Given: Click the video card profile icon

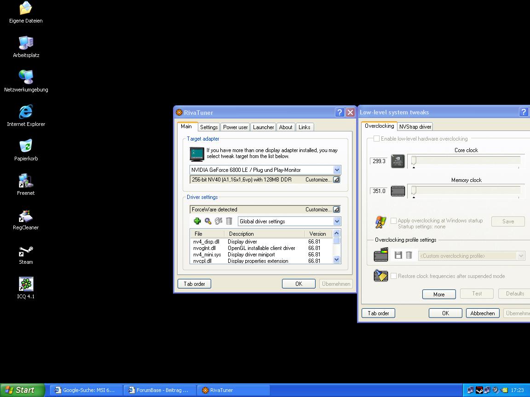Looking at the screenshot, I should pyautogui.click(x=381, y=255).
